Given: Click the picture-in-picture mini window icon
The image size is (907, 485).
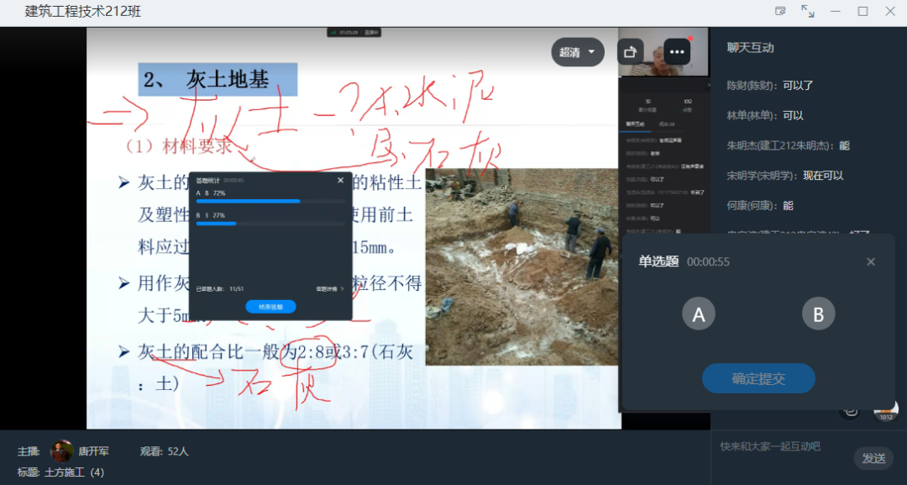Looking at the screenshot, I should [x=780, y=12].
